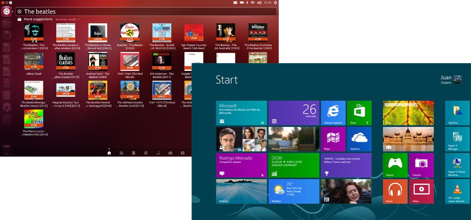471x220 pixels.
Task: Click Eric Andersen - The Beatles [2011] title
Action: [162, 75]
